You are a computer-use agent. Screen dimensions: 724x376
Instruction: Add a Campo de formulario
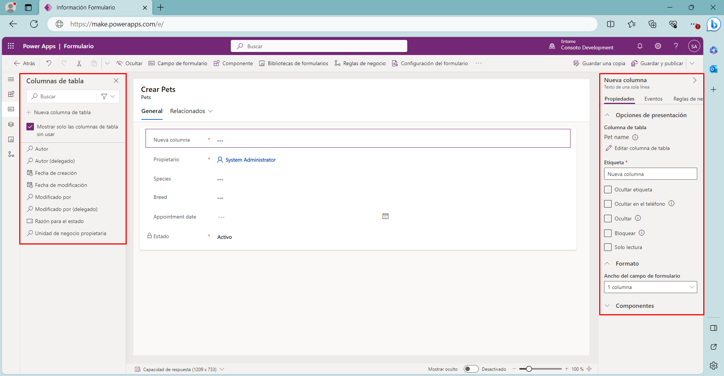[x=178, y=63]
